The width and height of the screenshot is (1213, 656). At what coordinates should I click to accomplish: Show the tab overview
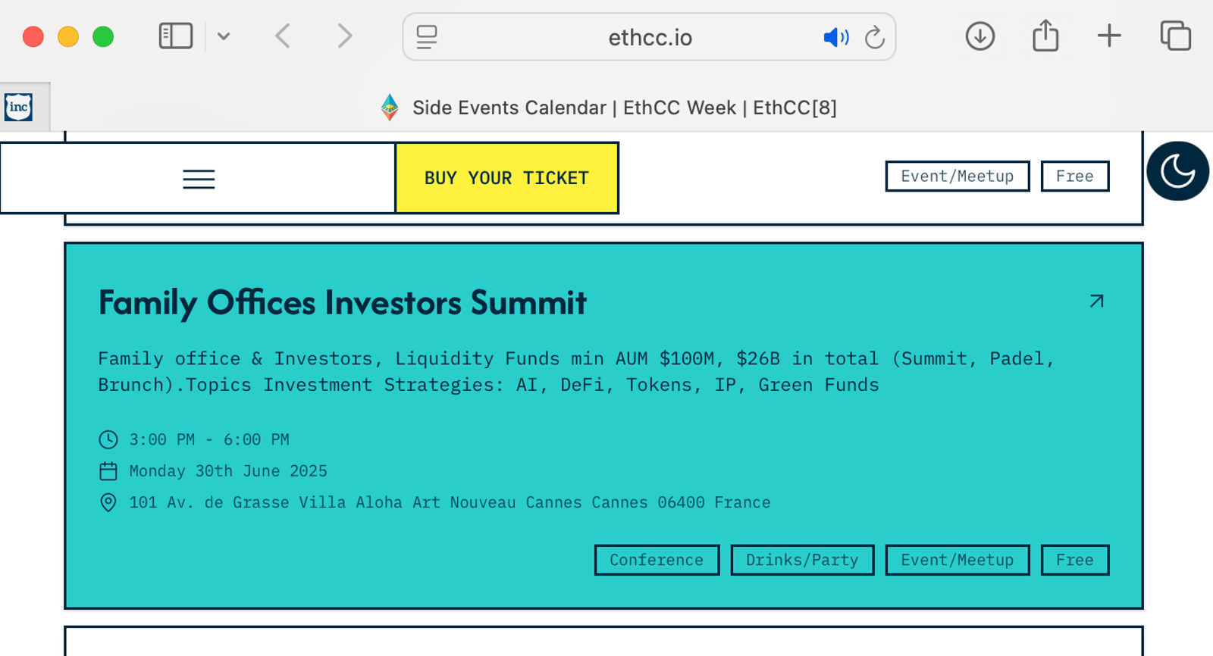pyautogui.click(x=1175, y=36)
